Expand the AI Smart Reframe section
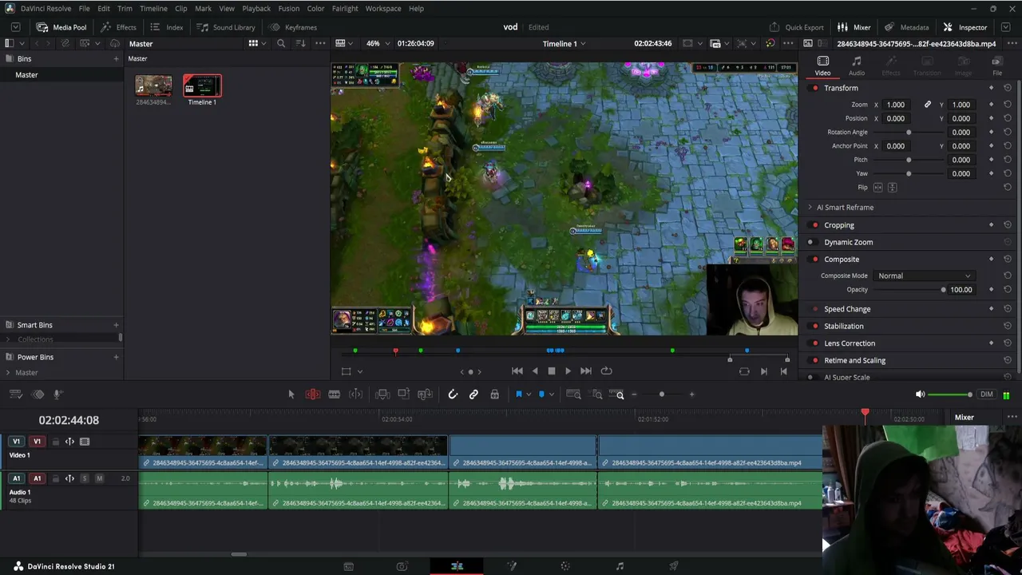1022x575 pixels. pyautogui.click(x=810, y=208)
